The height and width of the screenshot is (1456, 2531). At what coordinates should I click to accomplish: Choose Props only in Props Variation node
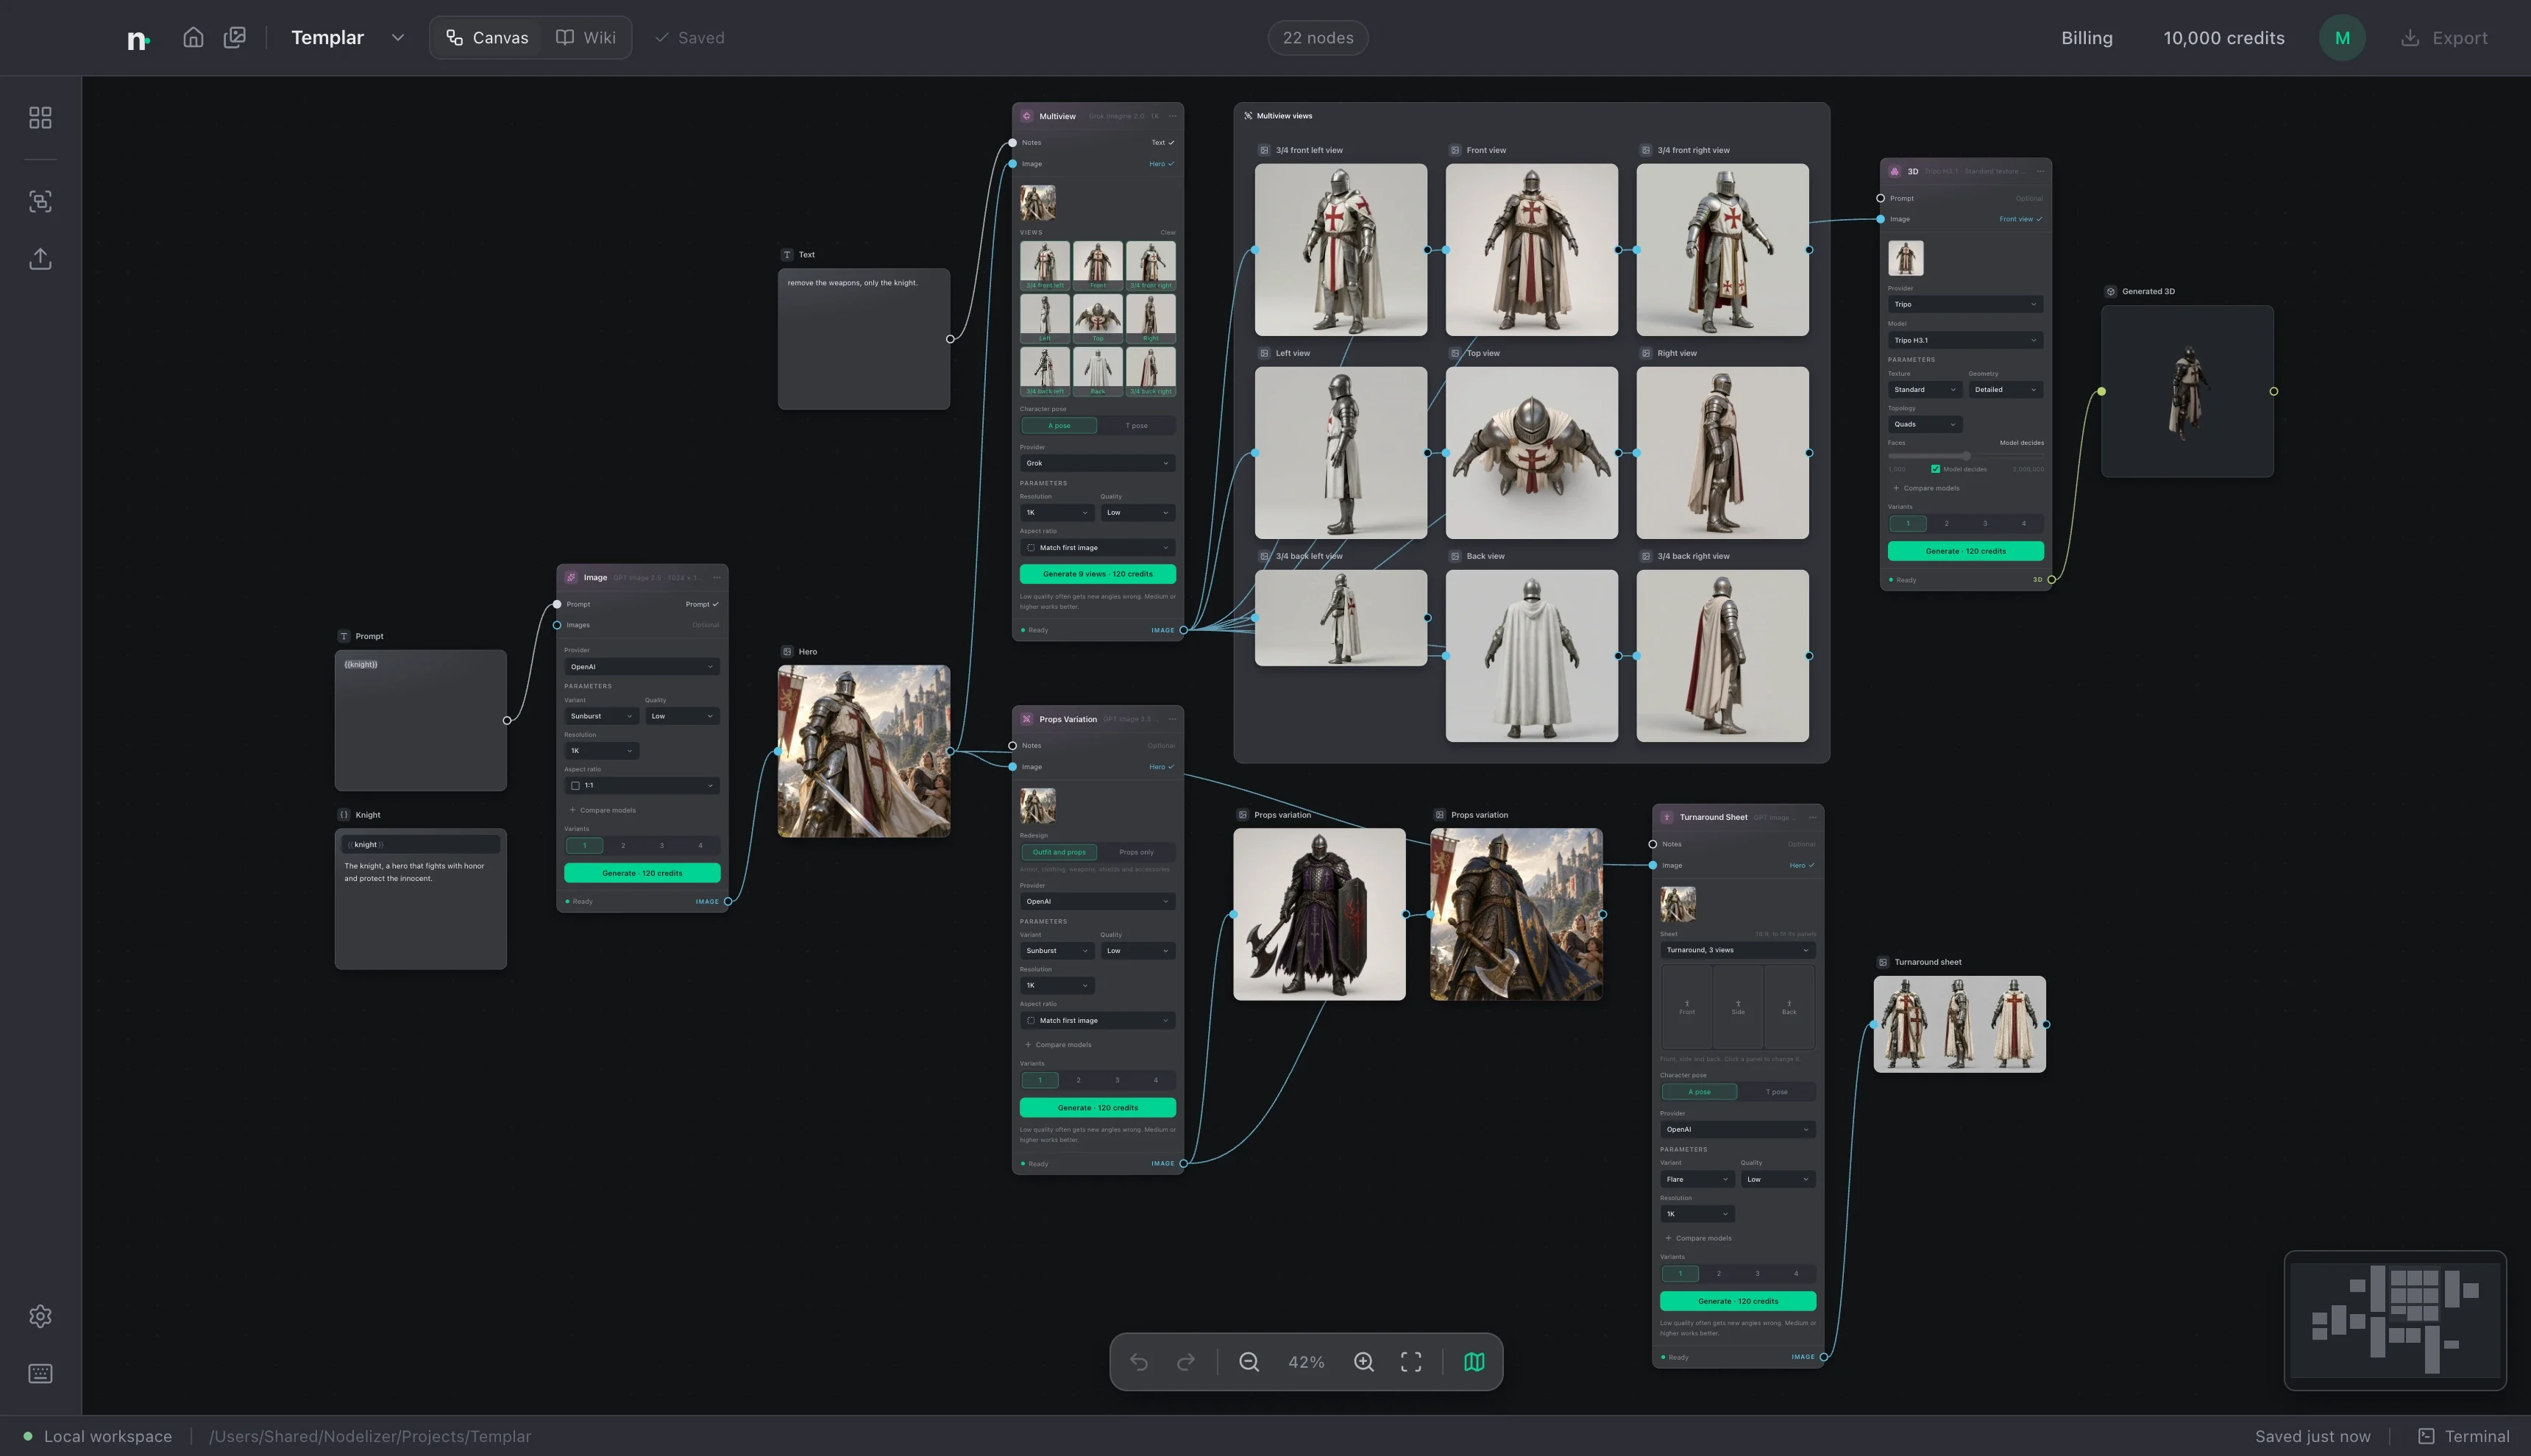point(1137,852)
